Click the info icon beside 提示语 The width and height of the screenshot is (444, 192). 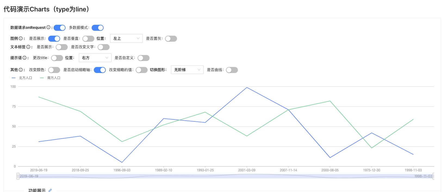[24, 58]
